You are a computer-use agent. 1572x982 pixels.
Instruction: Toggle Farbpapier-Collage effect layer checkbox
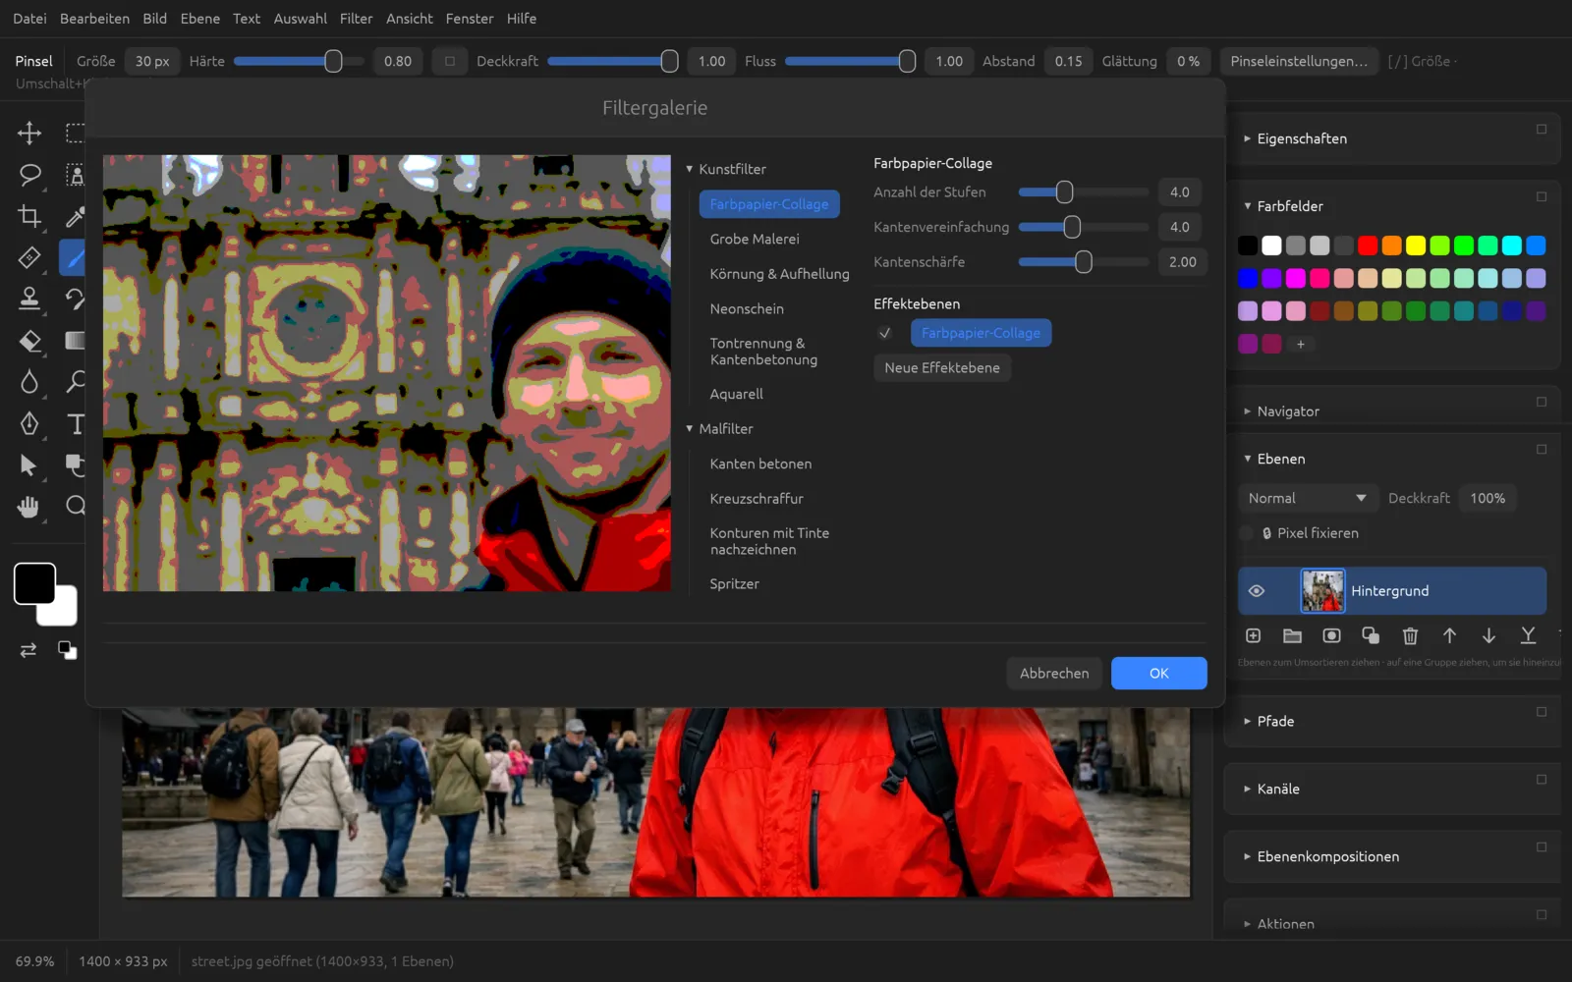tap(885, 333)
